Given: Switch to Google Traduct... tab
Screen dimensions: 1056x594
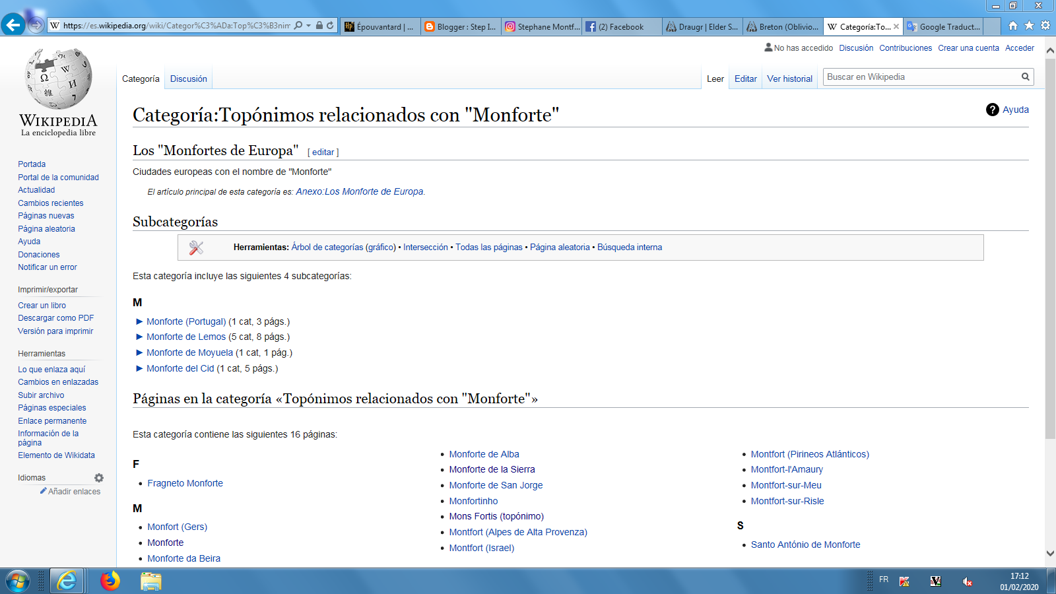Looking at the screenshot, I should click(944, 26).
